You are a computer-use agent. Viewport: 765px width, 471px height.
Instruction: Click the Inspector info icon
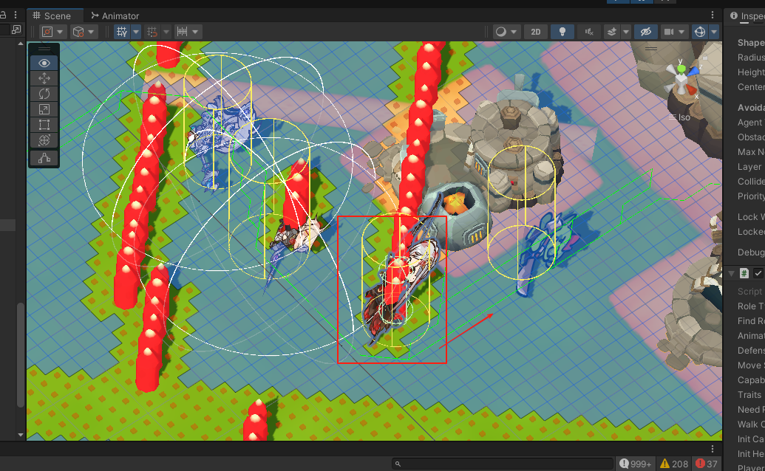733,16
